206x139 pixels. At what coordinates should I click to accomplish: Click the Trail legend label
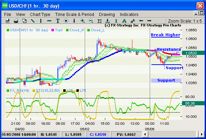click(59, 30)
